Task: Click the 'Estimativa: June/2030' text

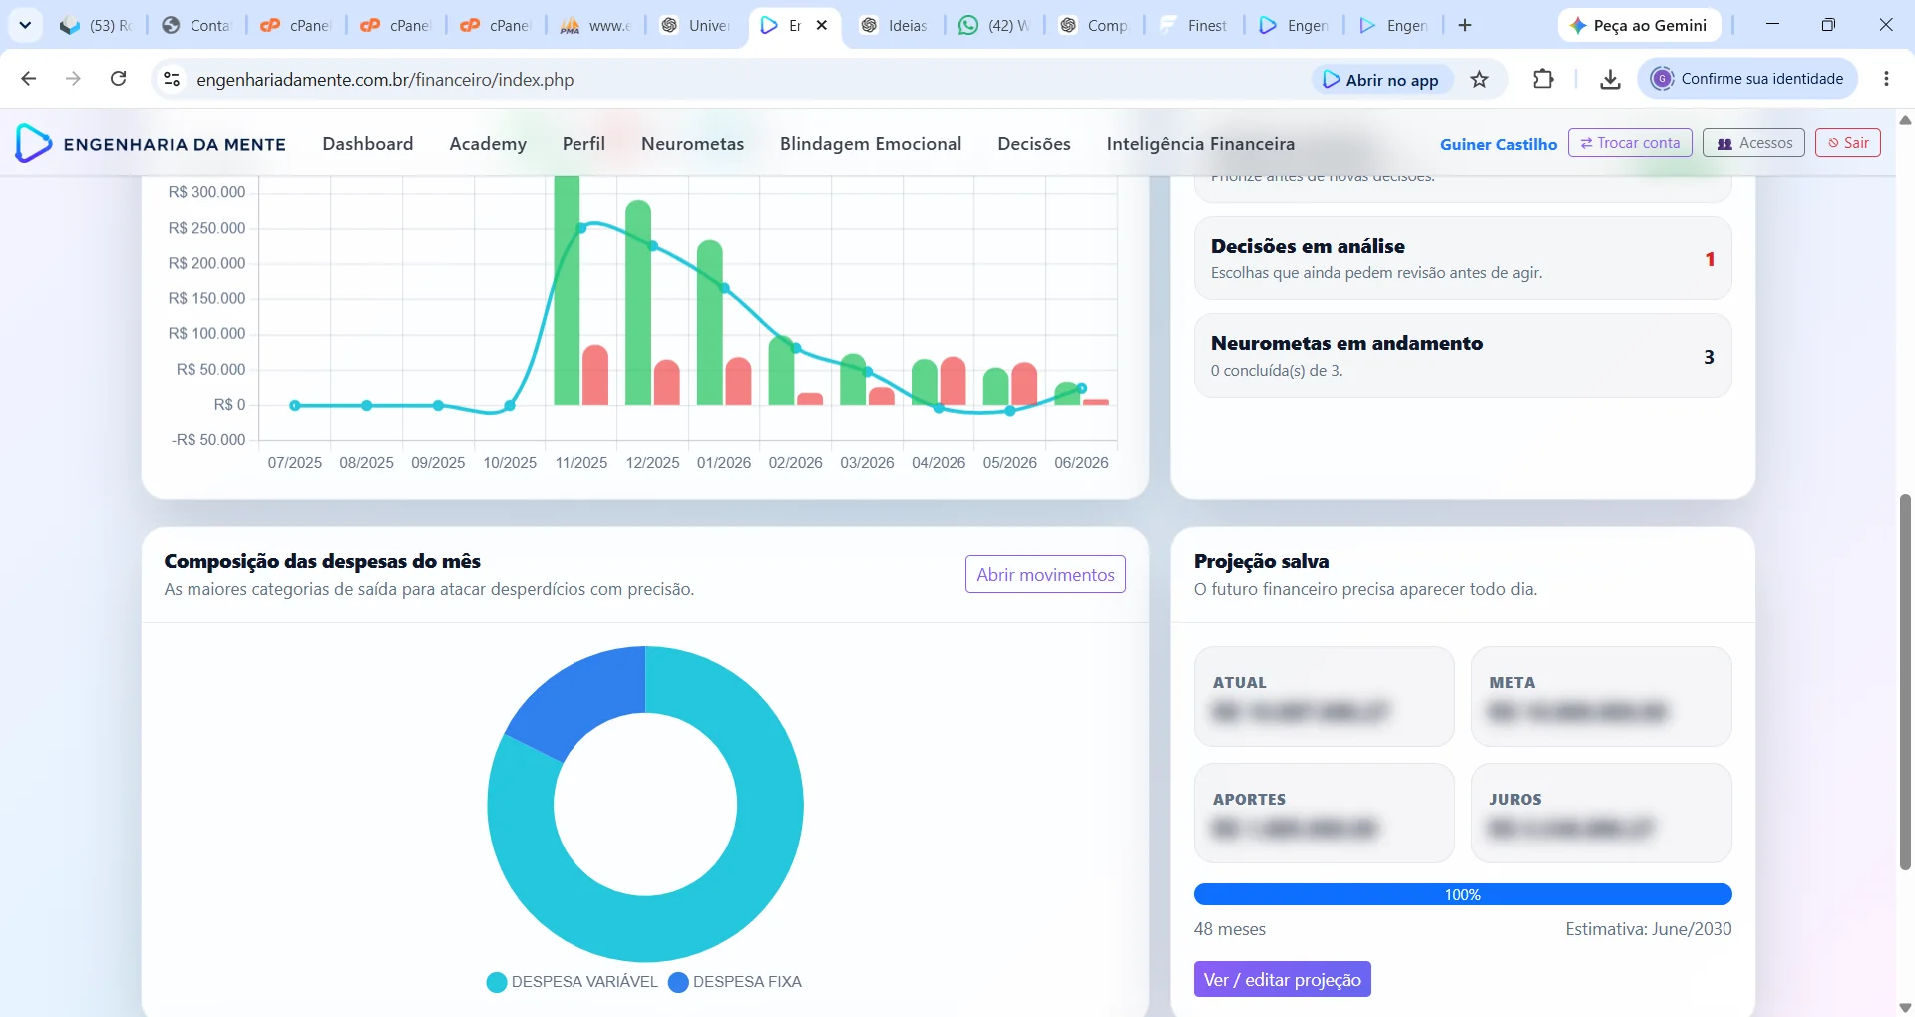Action: click(x=1649, y=929)
